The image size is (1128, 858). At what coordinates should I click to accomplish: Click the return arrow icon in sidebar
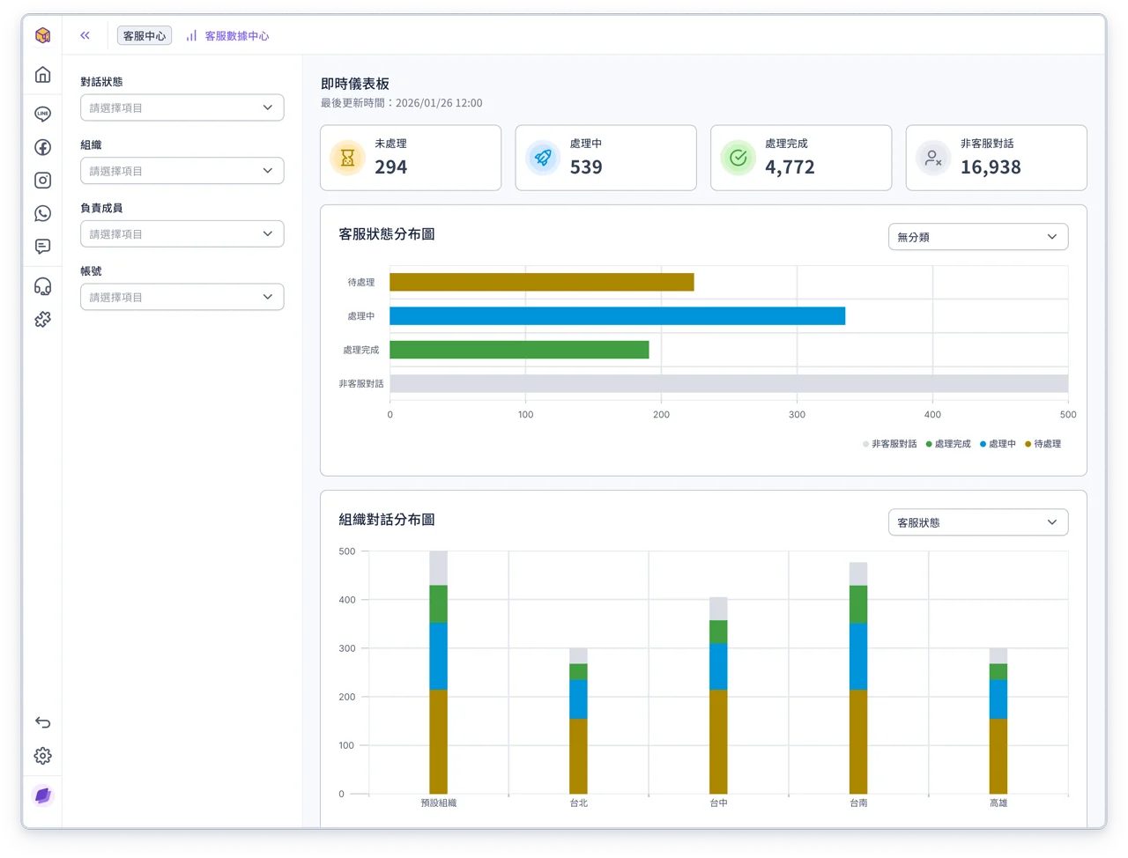pyautogui.click(x=42, y=722)
